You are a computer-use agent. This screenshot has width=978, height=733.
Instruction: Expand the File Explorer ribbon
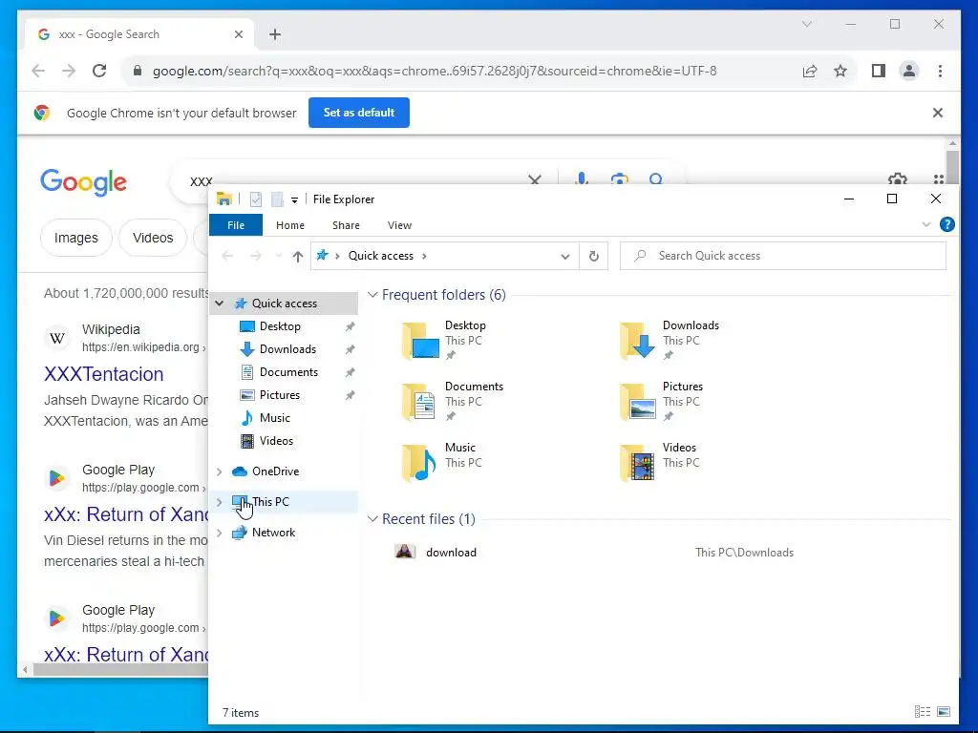coord(926,224)
